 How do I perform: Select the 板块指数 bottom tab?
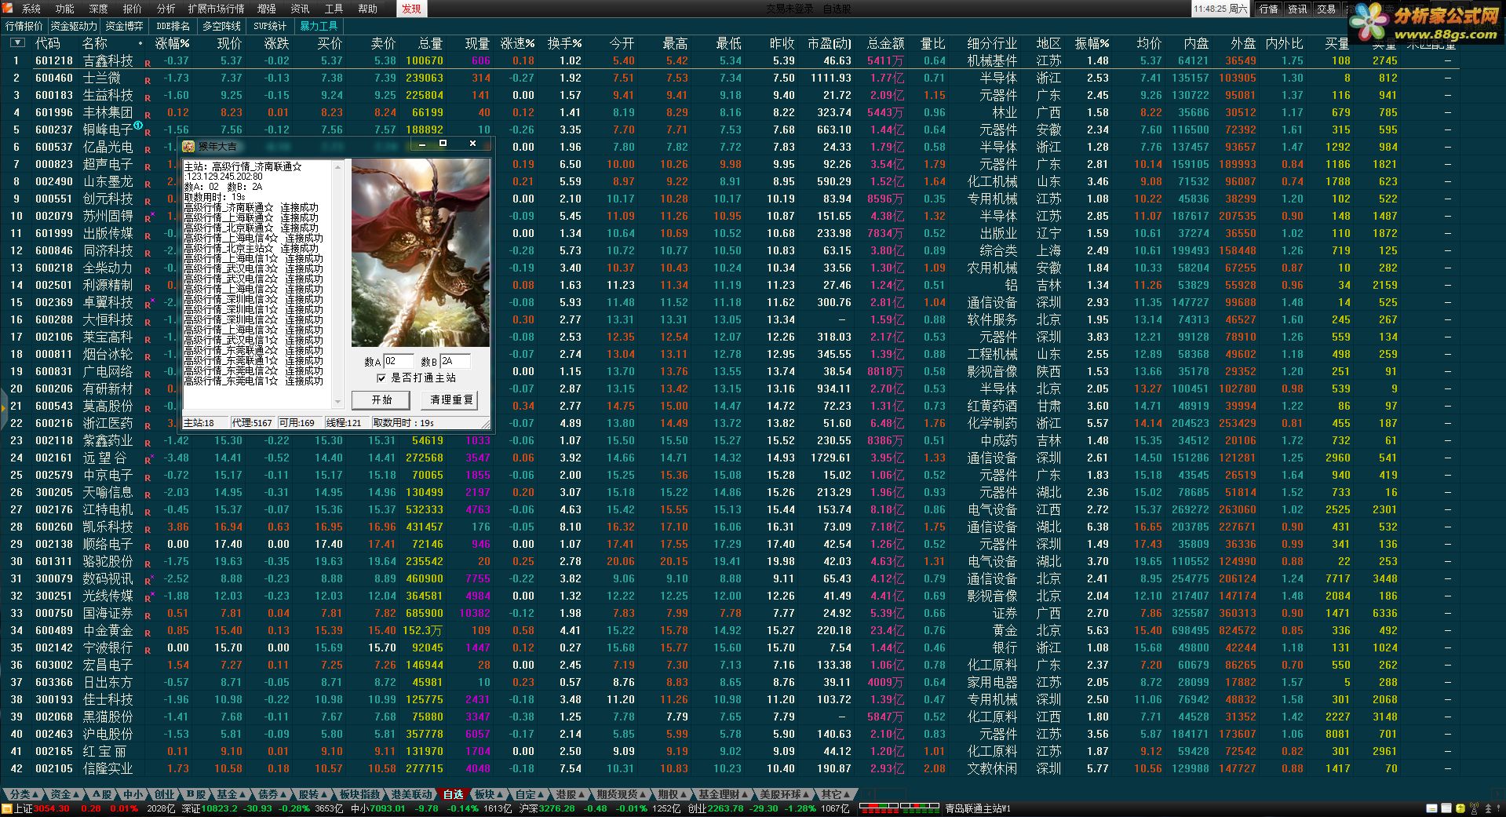pos(360,794)
